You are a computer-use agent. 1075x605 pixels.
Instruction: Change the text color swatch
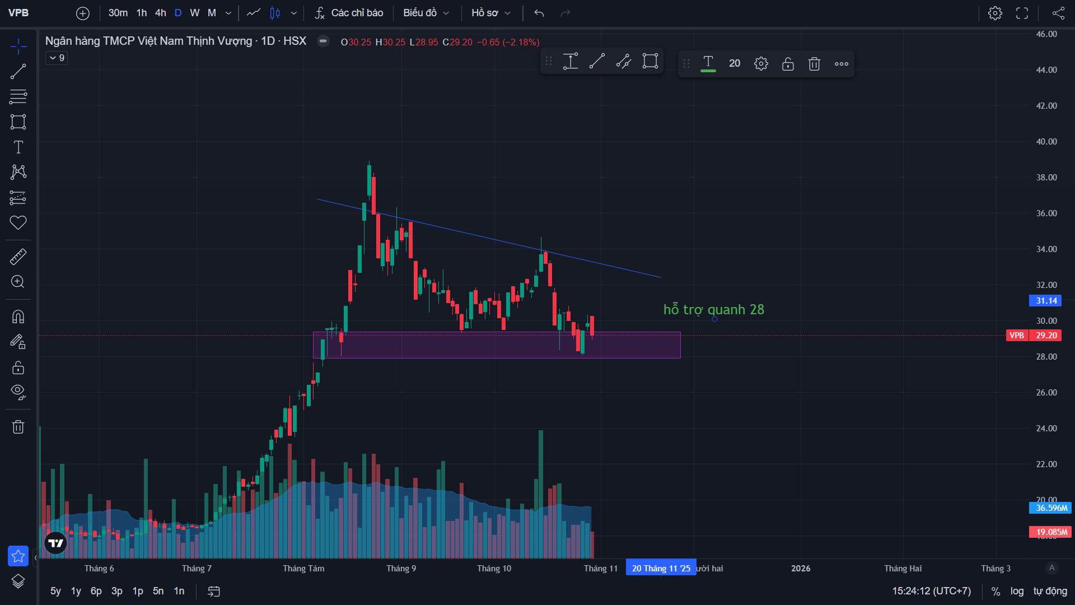tap(708, 64)
